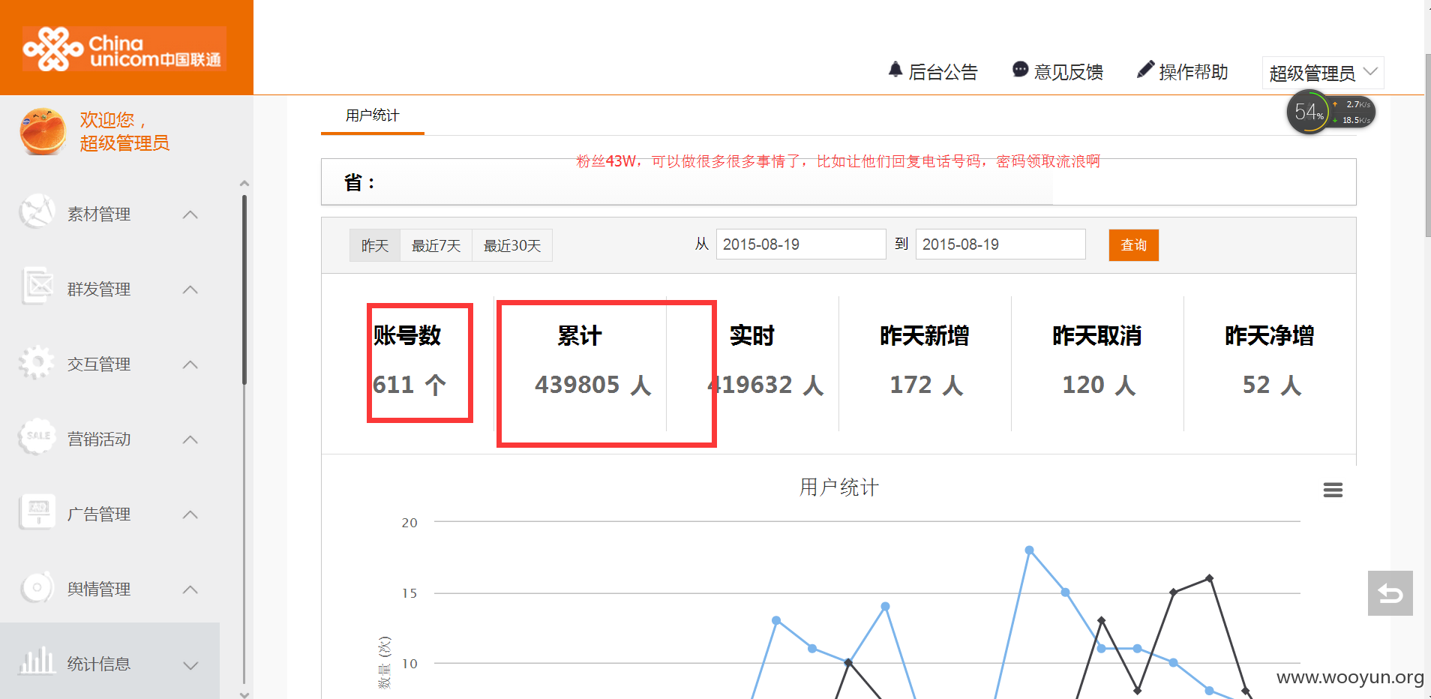
Task: Select the 最近7天 range tab
Action: (x=436, y=245)
